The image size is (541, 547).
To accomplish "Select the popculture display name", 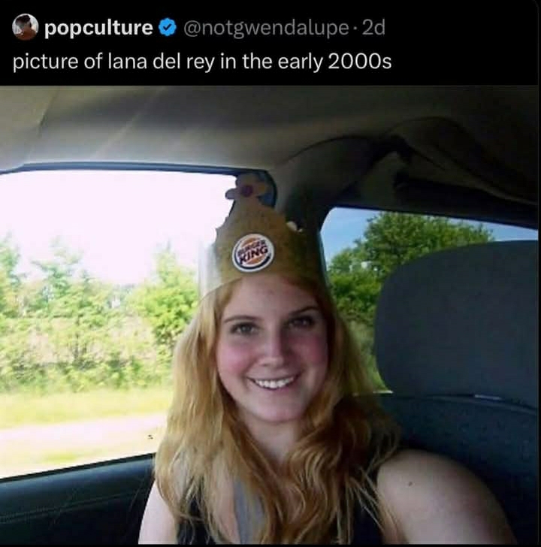I will tap(98, 28).
